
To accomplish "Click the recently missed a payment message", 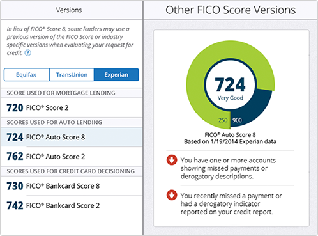I will pos(231,204).
